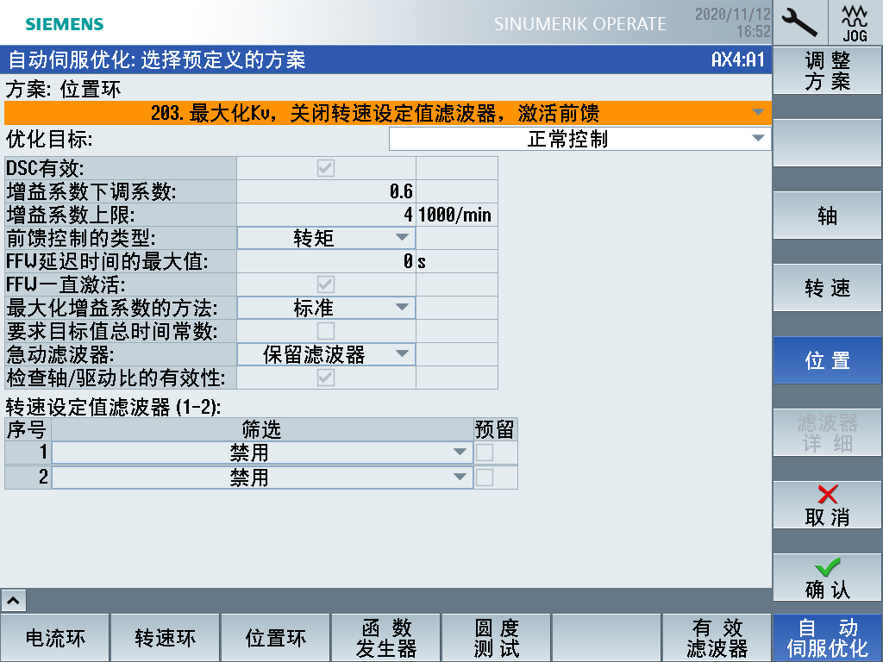The image size is (883, 662).
Task: Enable 要求目标值总时间常数 checkbox
Action: [326, 331]
